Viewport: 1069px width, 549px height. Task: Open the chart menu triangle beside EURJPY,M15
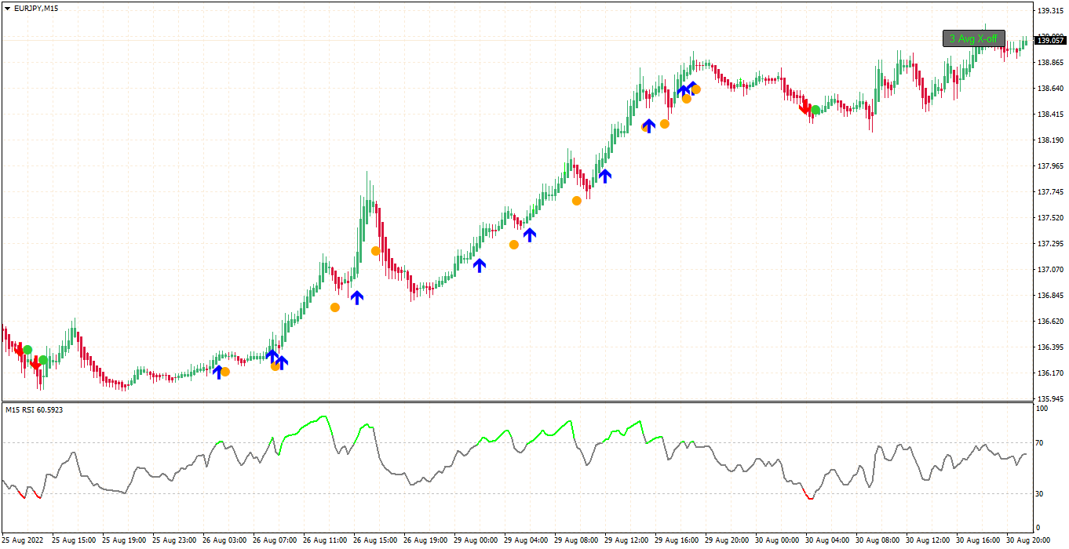(x=7, y=8)
